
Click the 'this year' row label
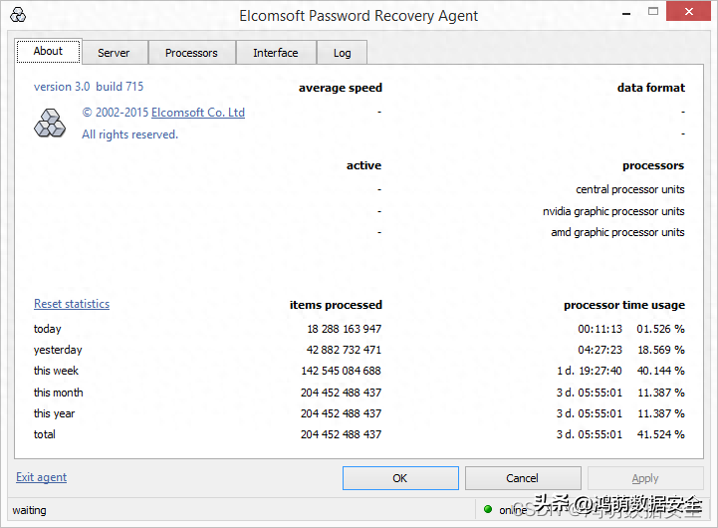pyautogui.click(x=54, y=413)
